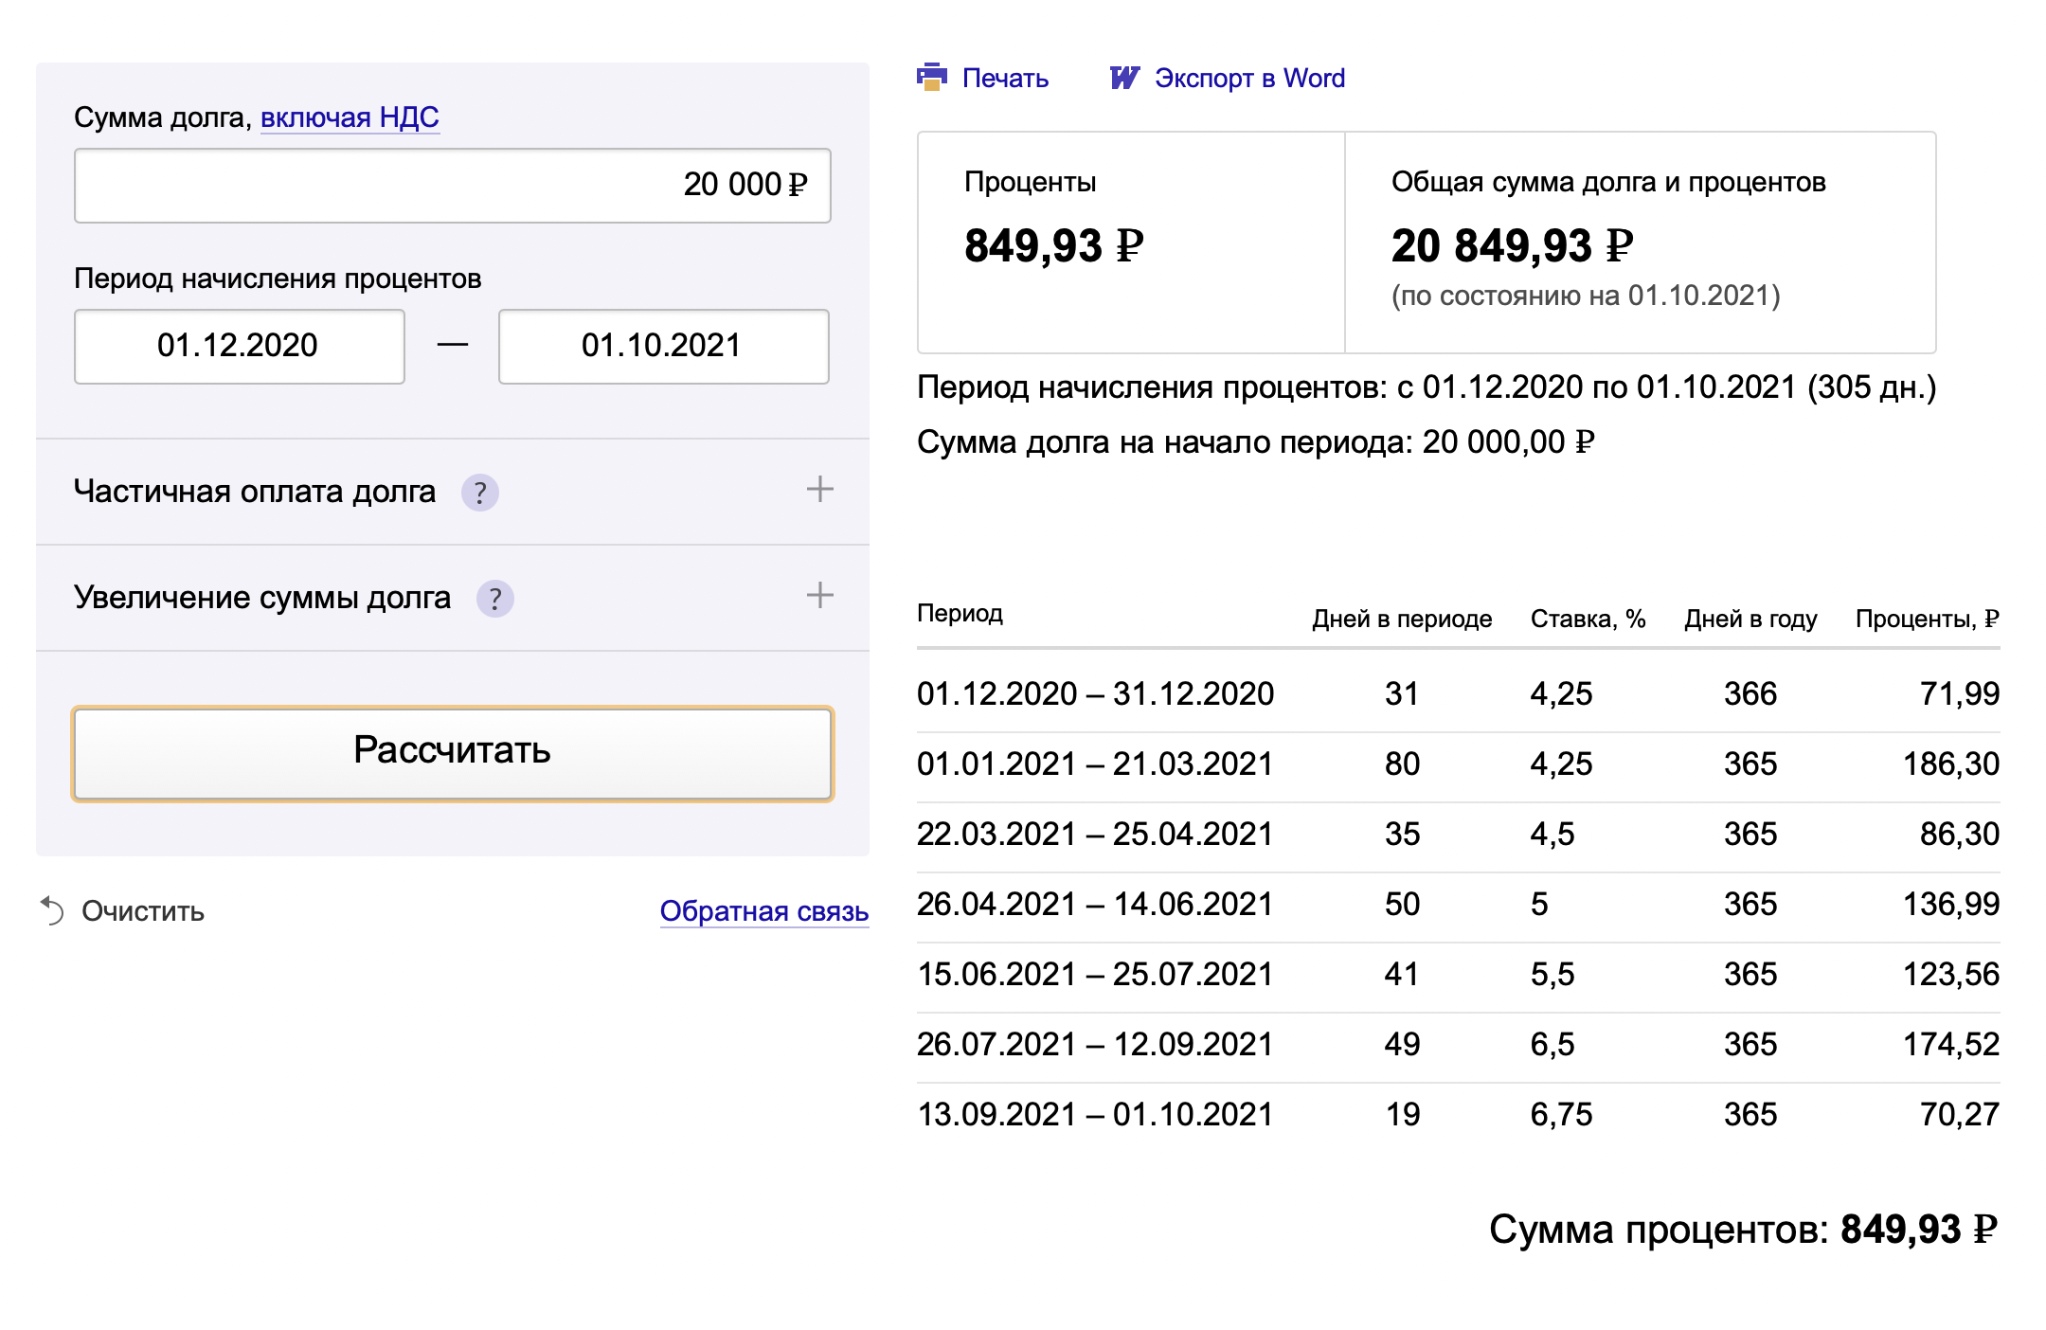Click the Экспорт в Word link

coord(1249,78)
